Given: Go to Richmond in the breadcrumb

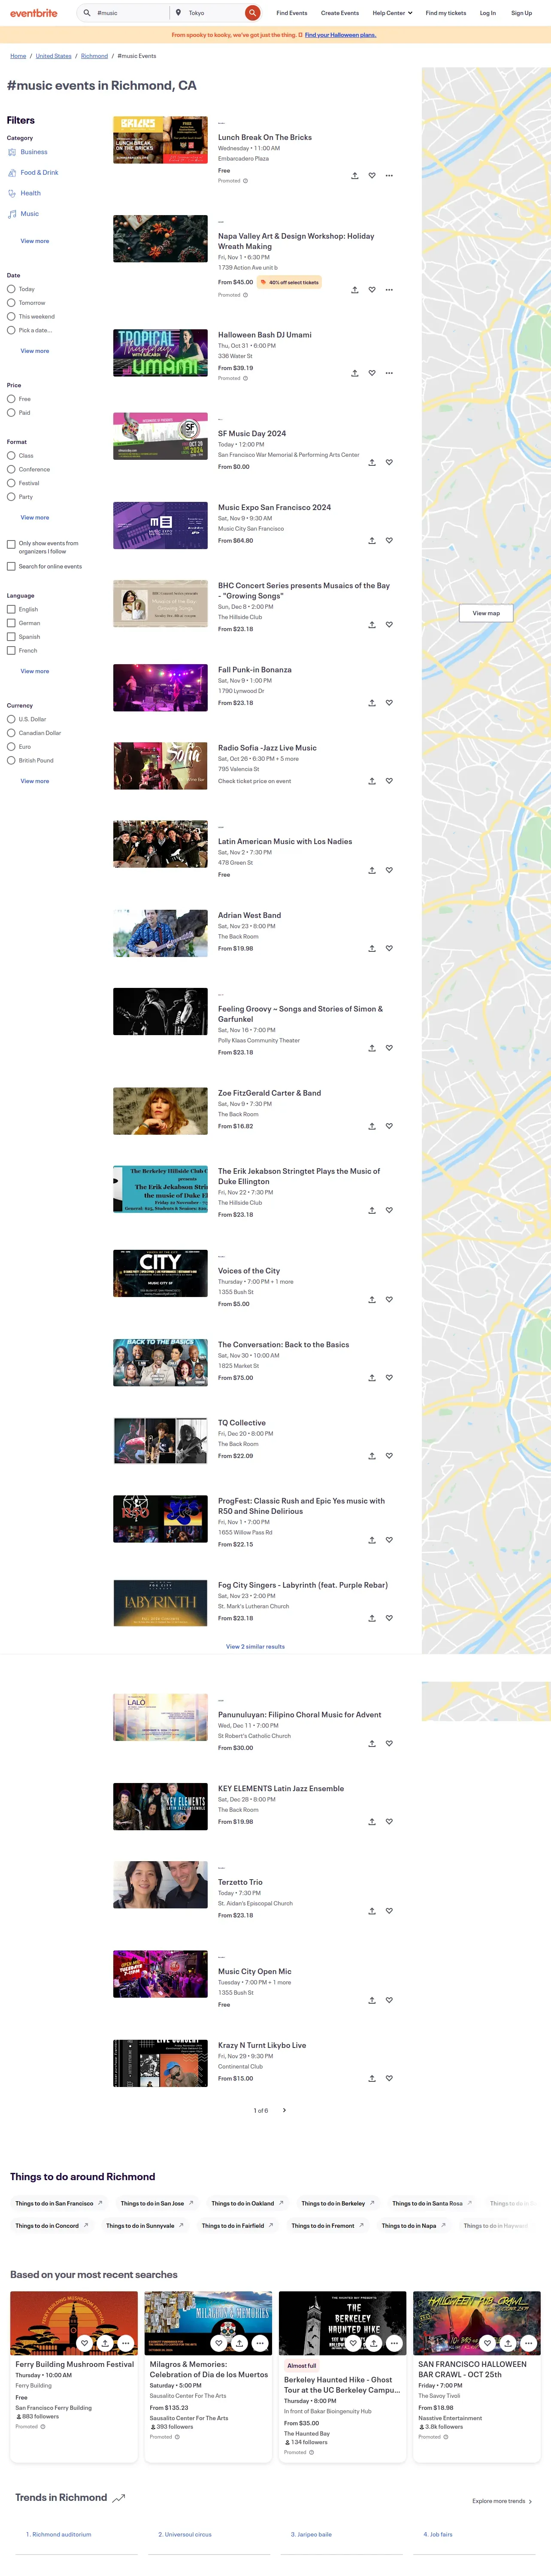Looking at the screenshot, I should point(94,56).
